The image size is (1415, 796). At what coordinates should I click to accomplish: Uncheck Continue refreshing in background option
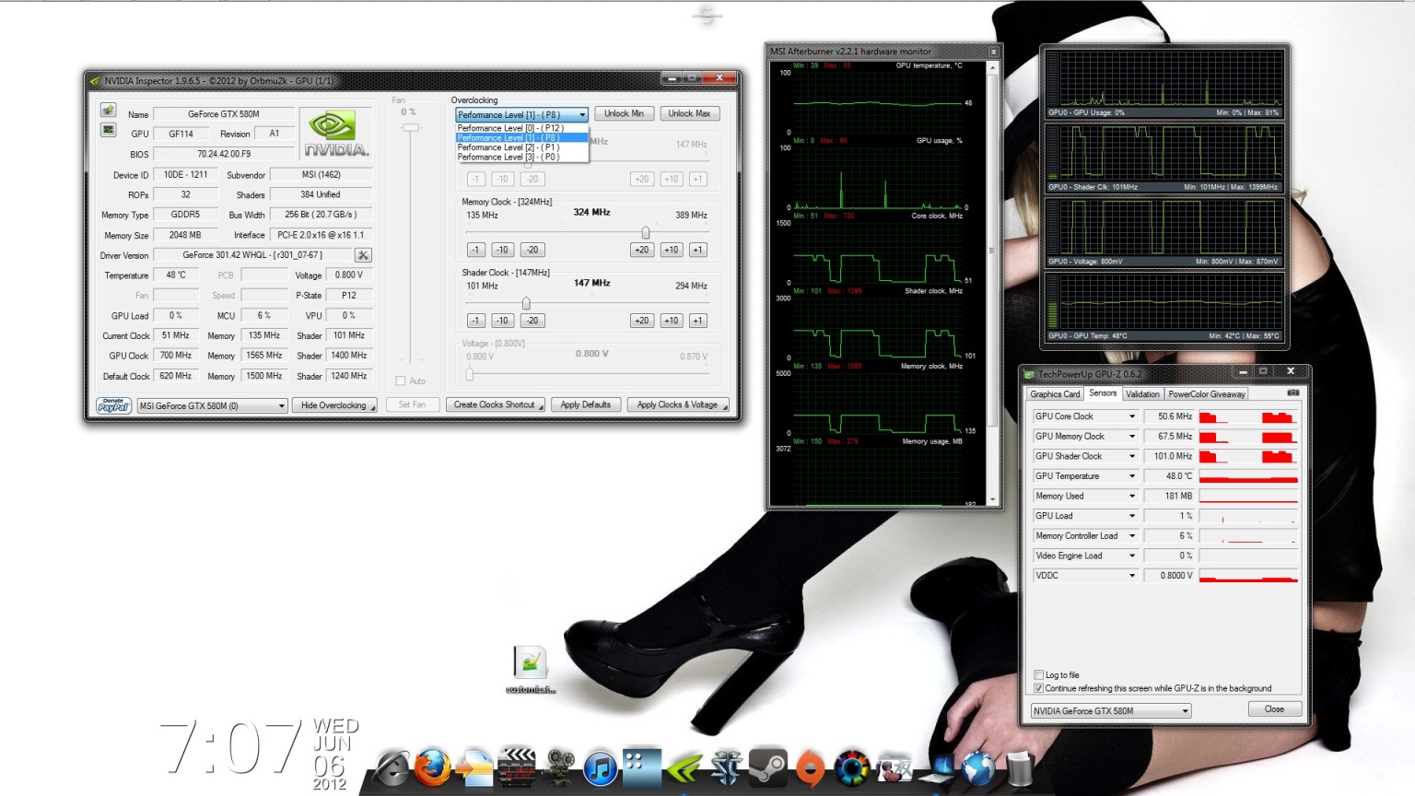coord(1039,688)
